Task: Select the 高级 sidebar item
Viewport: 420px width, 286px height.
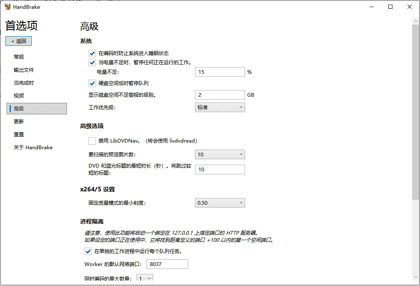Action: pyautogui.click(x=37, y=109)
